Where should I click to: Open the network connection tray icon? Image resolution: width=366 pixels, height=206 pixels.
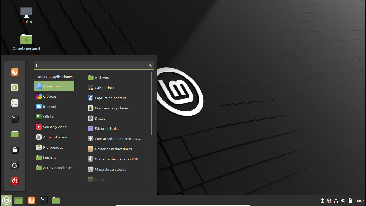tap(336, 201)
